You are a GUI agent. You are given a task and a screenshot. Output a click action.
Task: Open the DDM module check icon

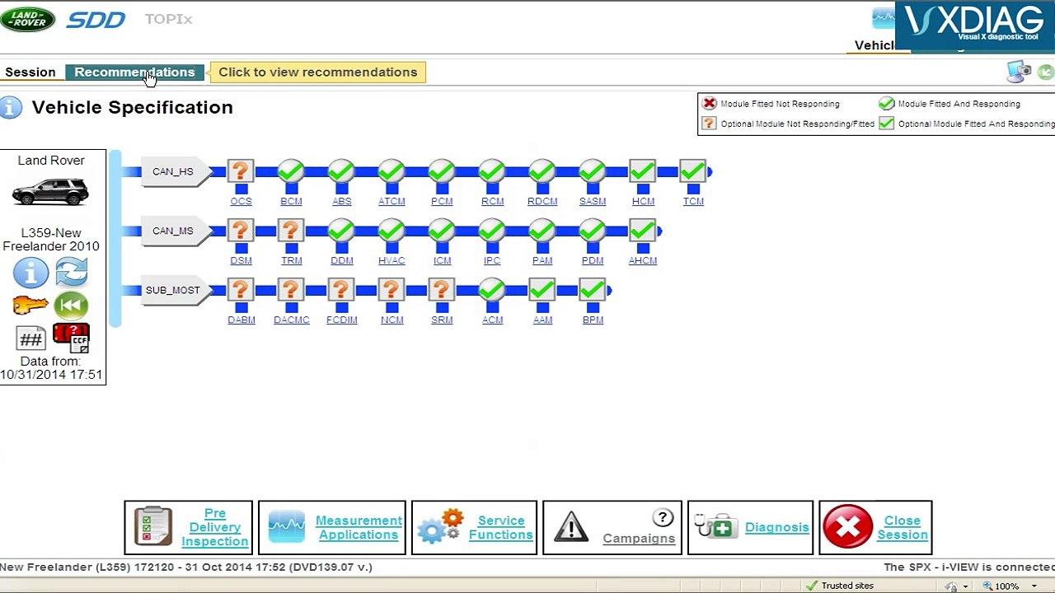point(341,231)
